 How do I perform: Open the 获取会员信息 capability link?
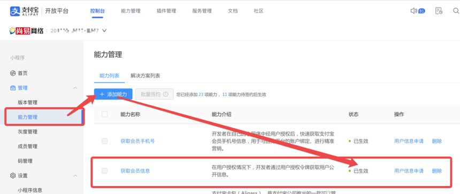(135, 171)
